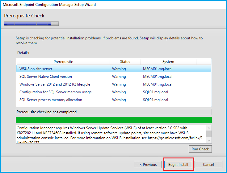
Task: Click the Begin Install button
Action: point(178,165)
